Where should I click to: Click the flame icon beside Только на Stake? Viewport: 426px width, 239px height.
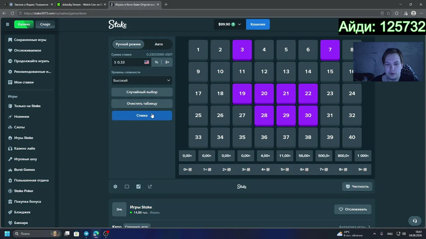point(10,106)
